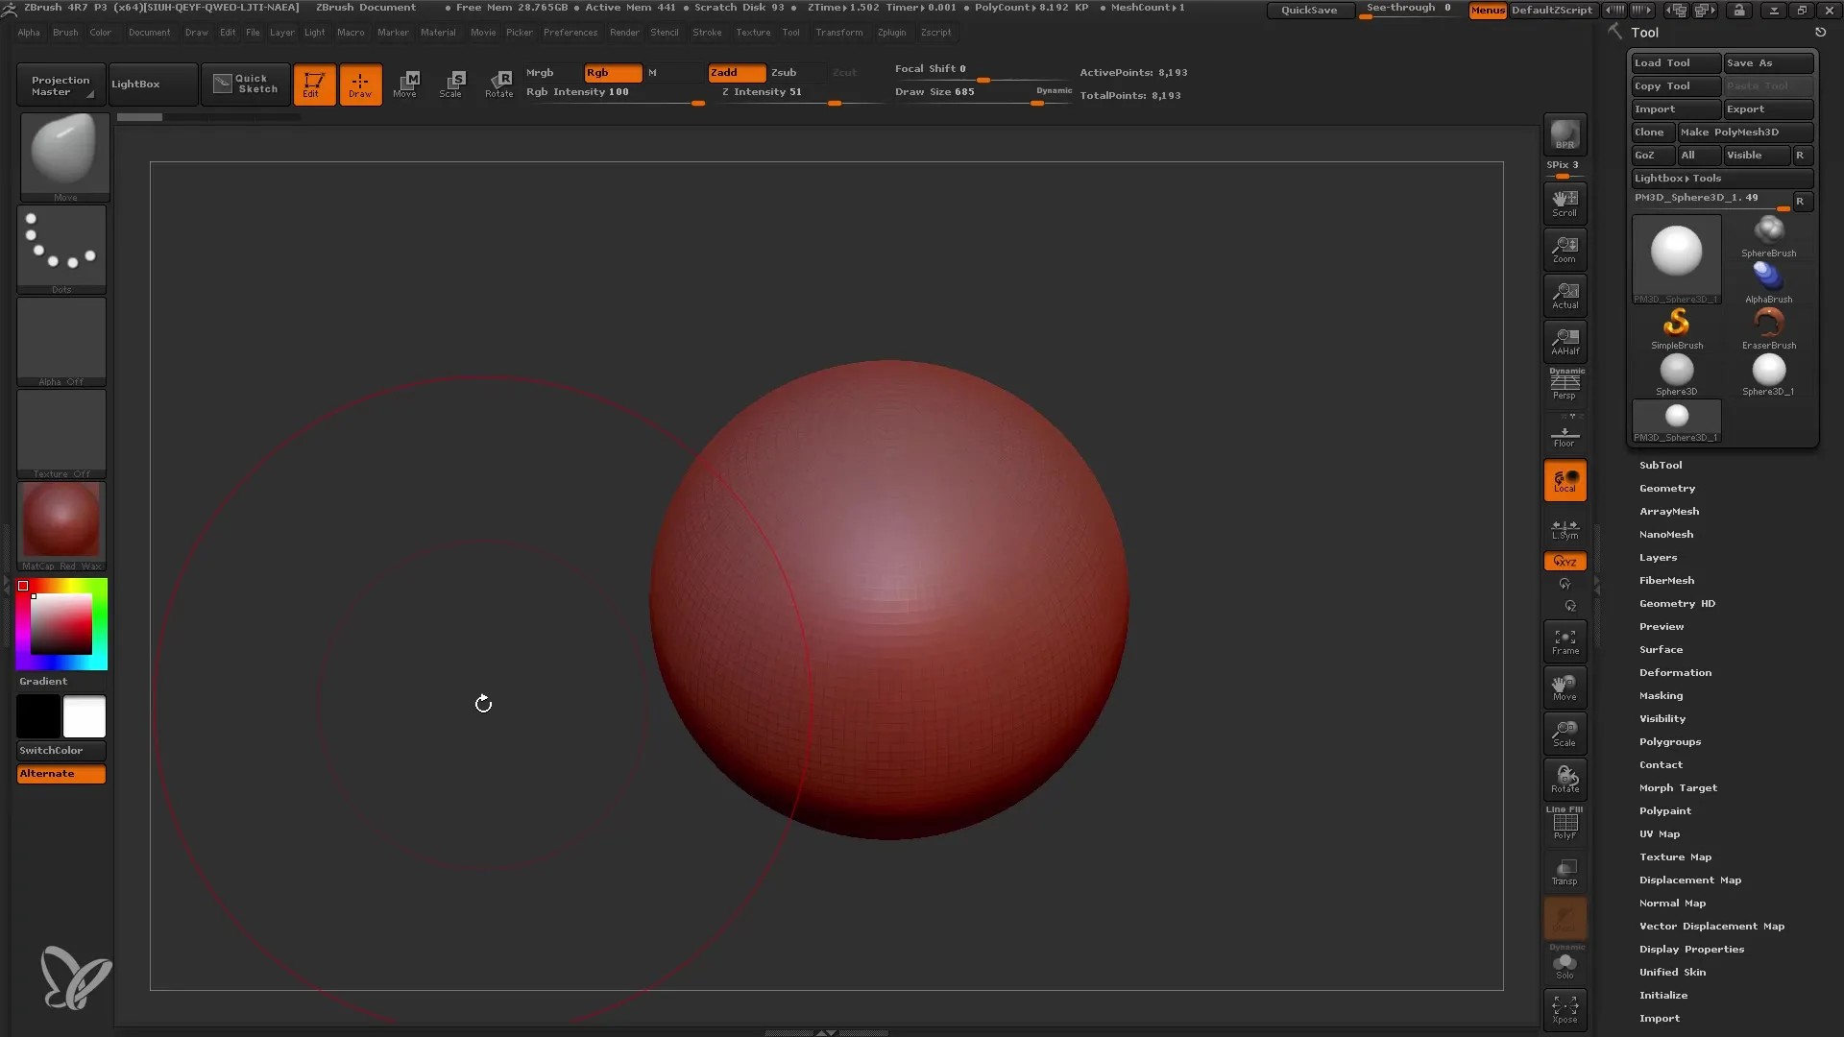This screenshot has height=1037, width=1844.
Task: Open the Move brush picker thumbnail
Action: click(x=64, y=157)
